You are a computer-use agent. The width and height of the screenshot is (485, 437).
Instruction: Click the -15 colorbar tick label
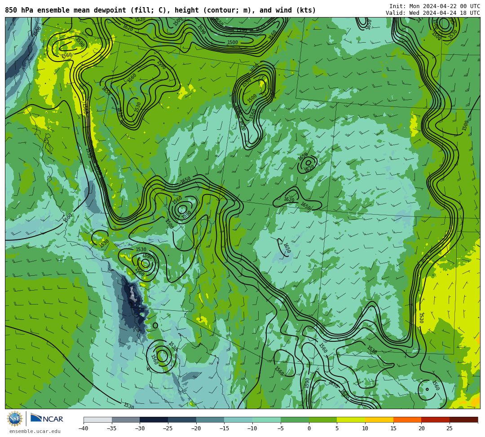pos(224,428)
